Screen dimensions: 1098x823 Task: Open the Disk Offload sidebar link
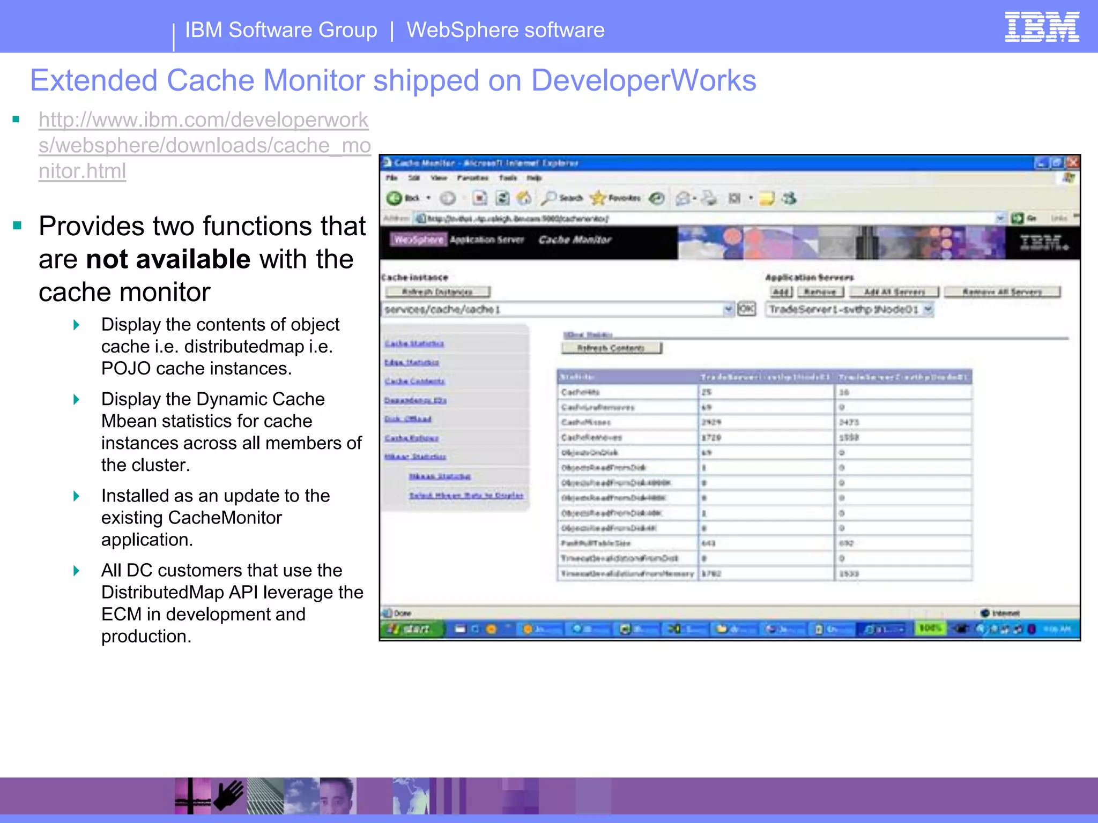point(407,419)
